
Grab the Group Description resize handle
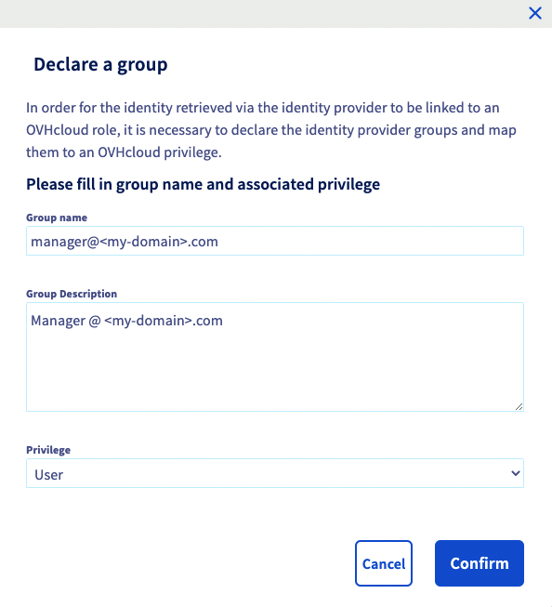pyautogui.click(x=519, y=406)
